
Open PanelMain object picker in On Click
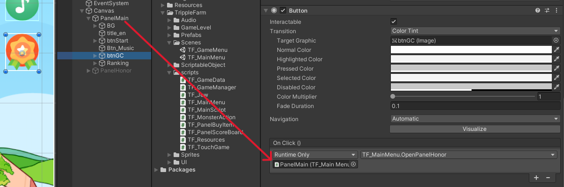pyautogui.click(x=353, y=164)
